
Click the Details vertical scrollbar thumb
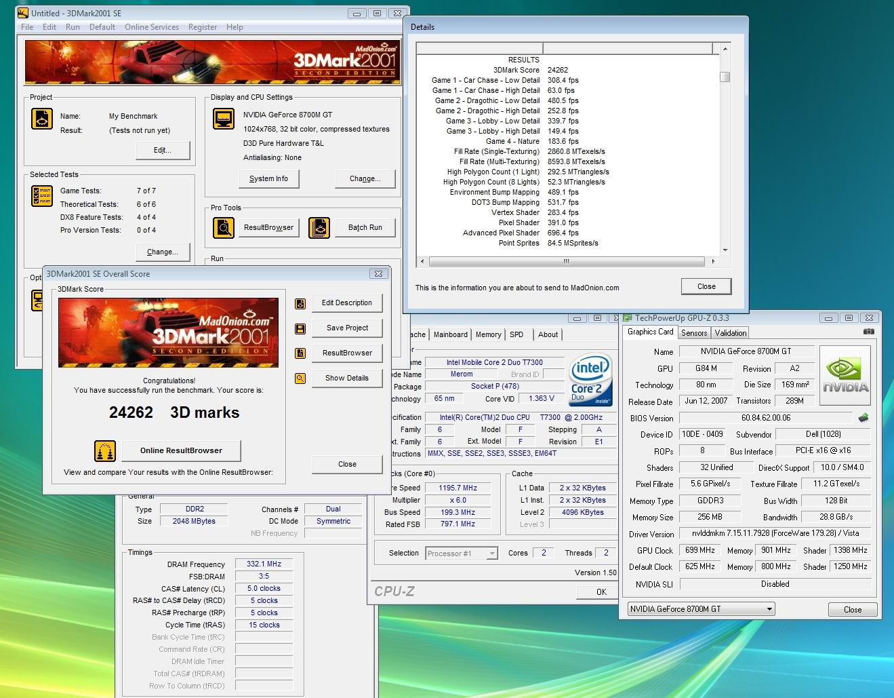pos(725,77)
